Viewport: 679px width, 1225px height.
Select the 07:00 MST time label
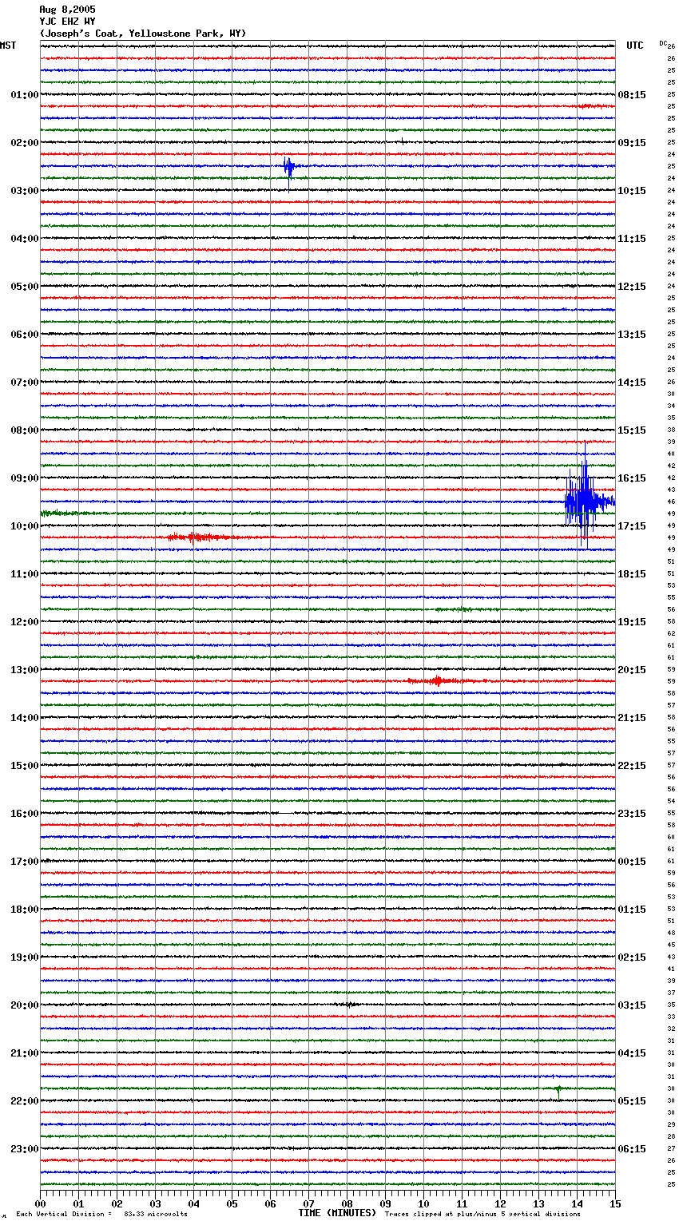tap(25, 383)
